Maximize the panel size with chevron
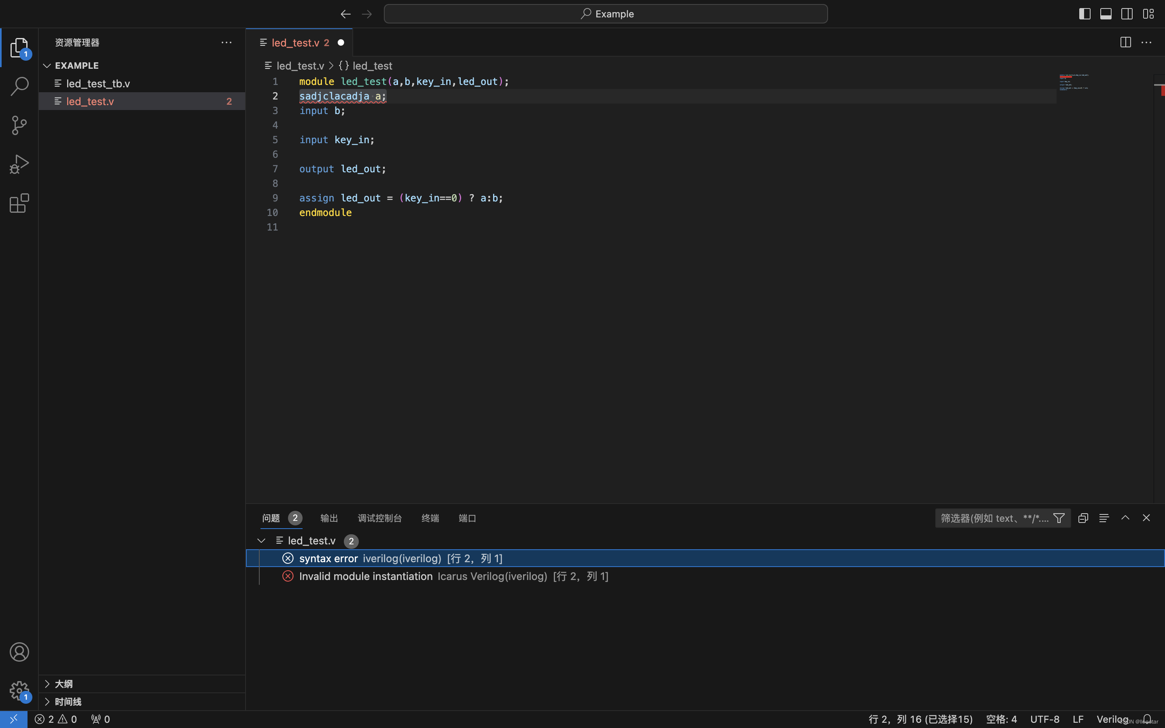The height and width of the screenshot is (728, 1165). pos(1125,518)
